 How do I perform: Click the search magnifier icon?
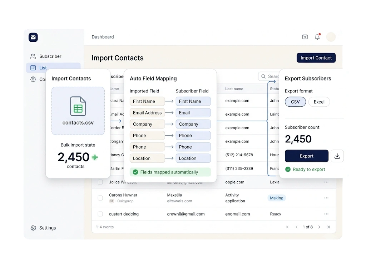(263, 76)
